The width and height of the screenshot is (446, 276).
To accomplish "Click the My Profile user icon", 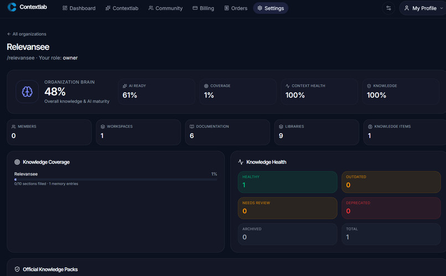I will coord(407,8).
